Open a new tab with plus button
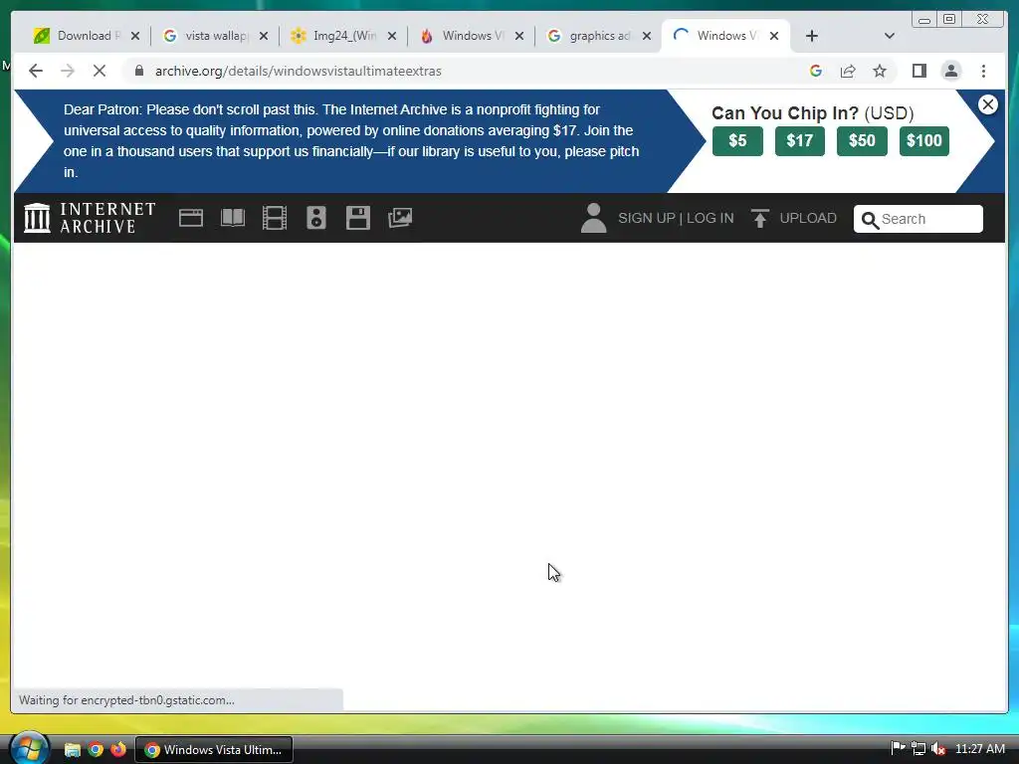Screen dimensions: 1019x764 tap(812, 36)
